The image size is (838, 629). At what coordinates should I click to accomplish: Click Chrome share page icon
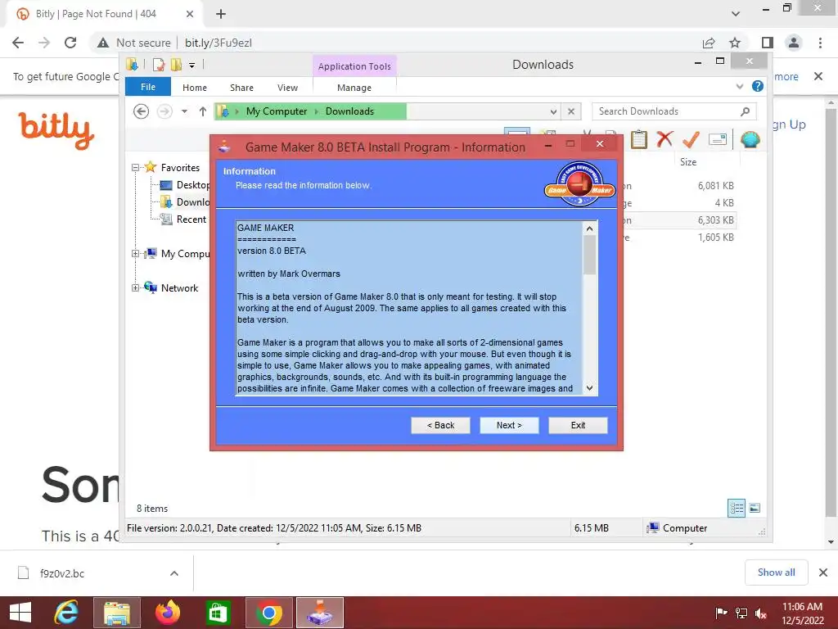[709, 43]
